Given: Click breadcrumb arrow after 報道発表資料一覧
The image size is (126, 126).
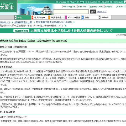Looking at the screenshot, I should 34,22.
